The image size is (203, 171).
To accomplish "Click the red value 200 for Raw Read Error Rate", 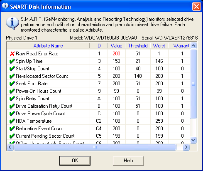I will pyautogui.click(x=116, y=54).
